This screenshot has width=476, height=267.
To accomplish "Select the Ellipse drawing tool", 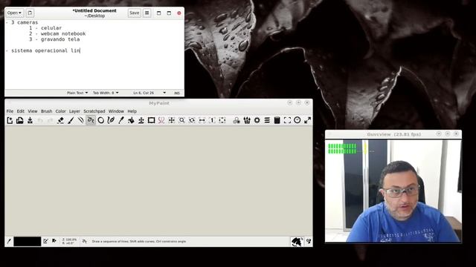I will point(101,120).
